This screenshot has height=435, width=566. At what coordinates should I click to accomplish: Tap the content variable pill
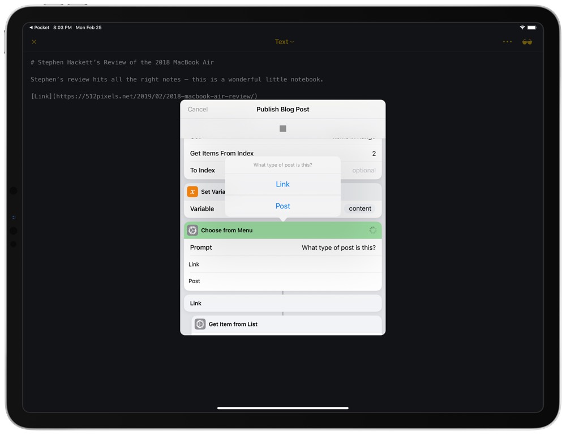[x=360, y=208]
